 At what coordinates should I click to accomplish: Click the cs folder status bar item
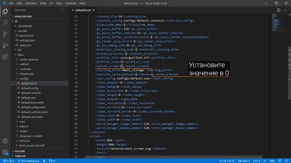(52, 161)
